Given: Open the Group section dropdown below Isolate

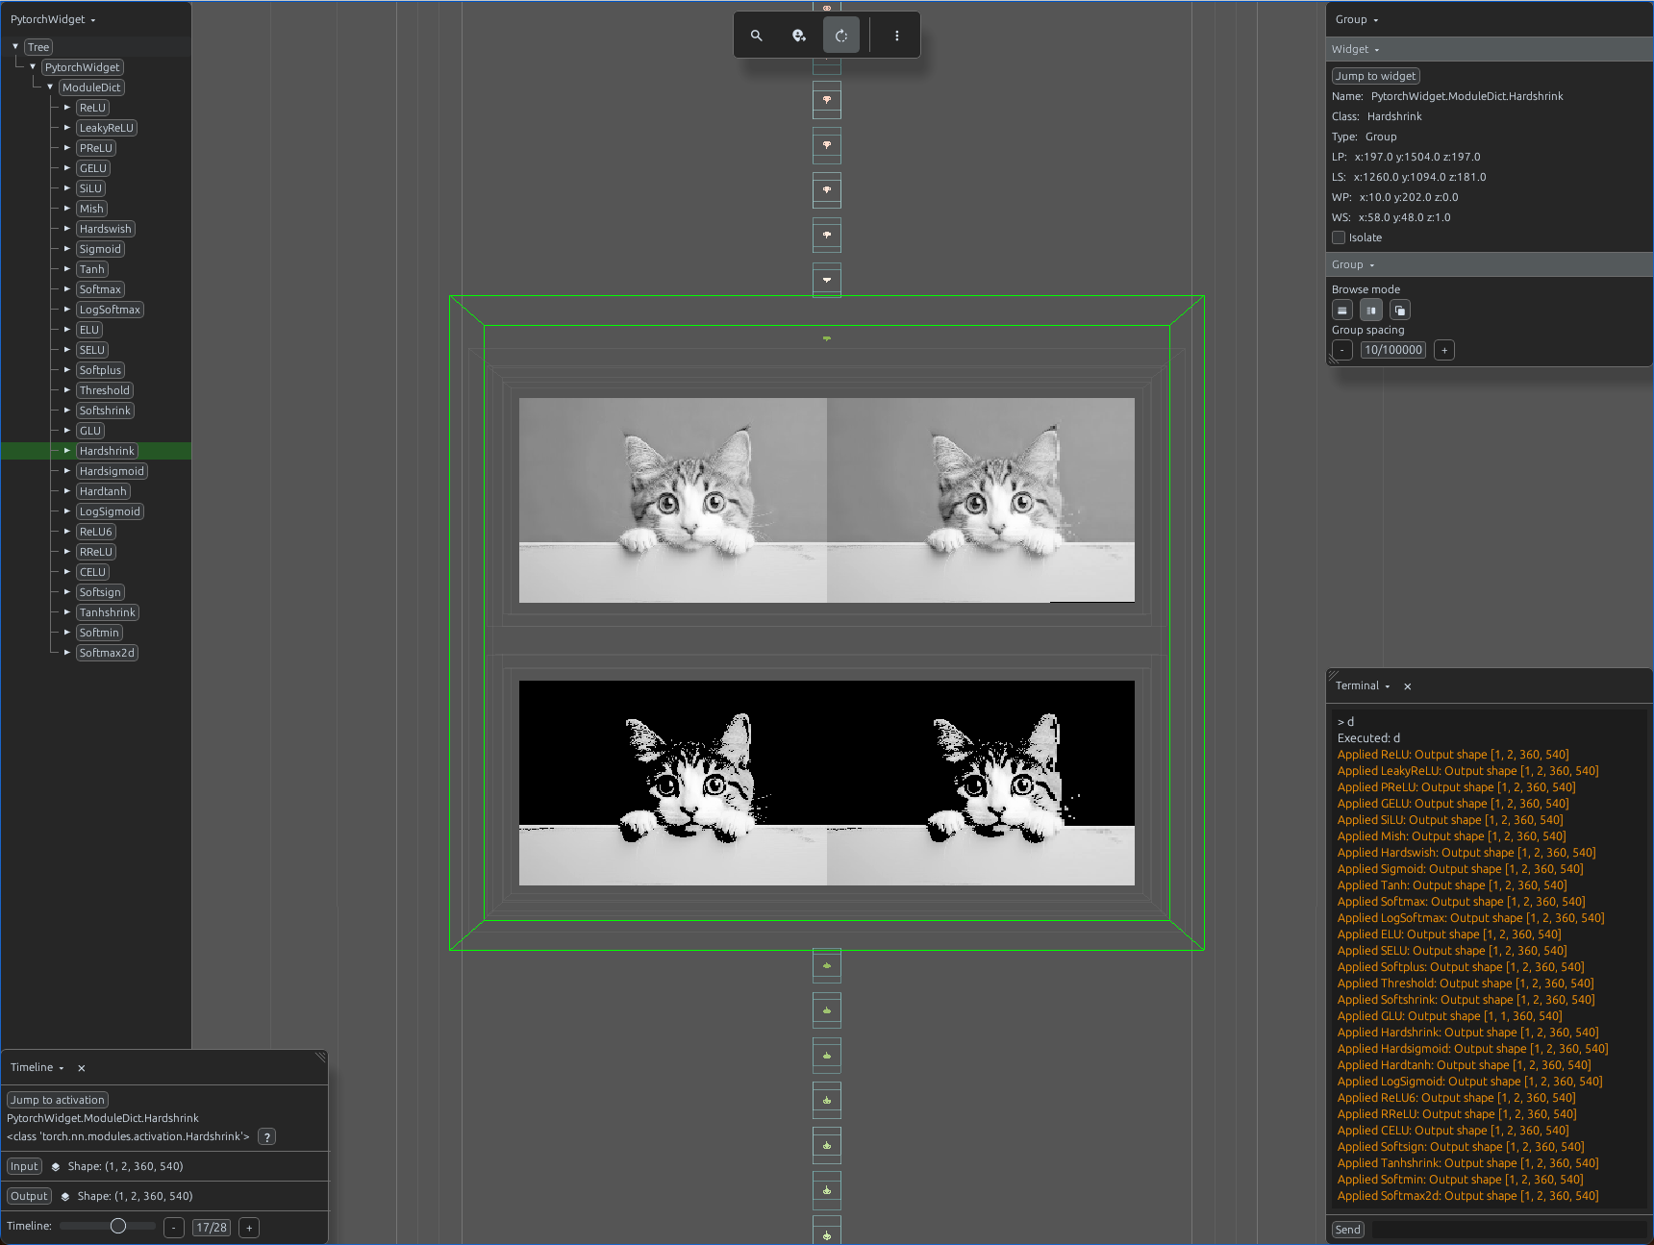Looking at the screenshot, I should 1353,264.
